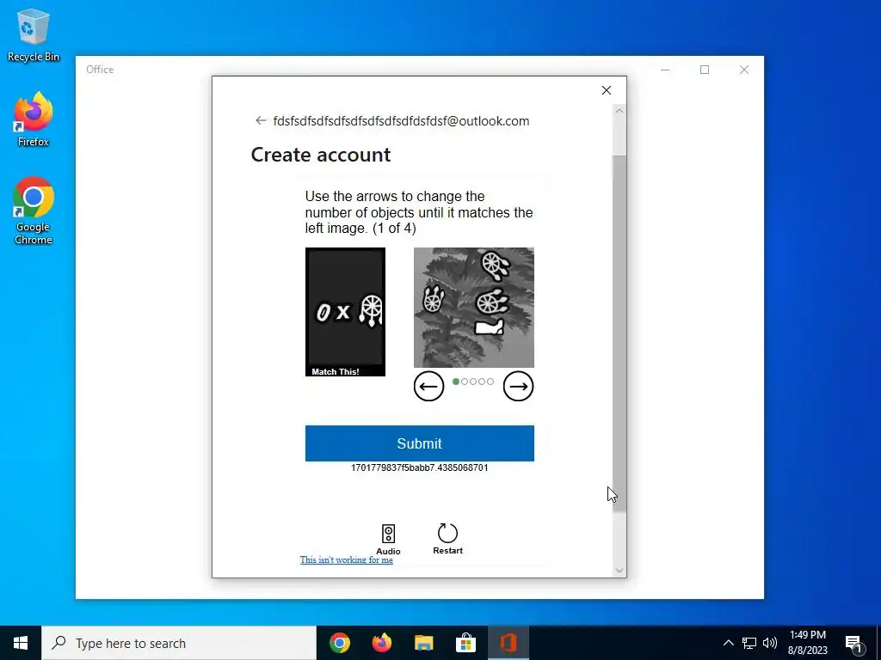
Task: Click the 'Create account' heading
Action: pos(321,155)
